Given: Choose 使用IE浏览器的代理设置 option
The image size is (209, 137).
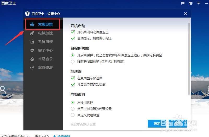Looking at the screenshot, I should pyautogui.click(x=73, y=109).
